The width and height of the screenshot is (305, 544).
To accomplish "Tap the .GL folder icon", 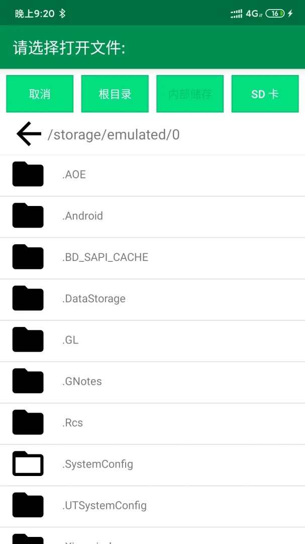I will pyautogui.click(x=28, y=339).
